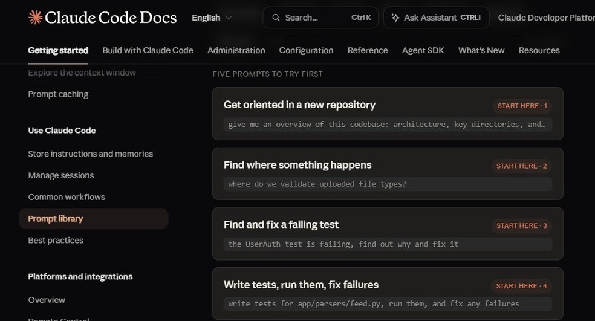
Task: Open the Agent SDK tab
Action: pos(423,50)
